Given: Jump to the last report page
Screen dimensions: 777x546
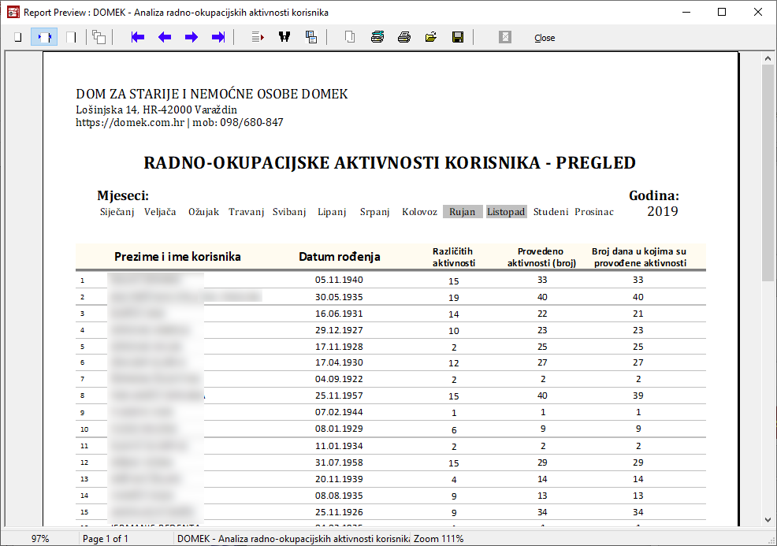Looking at the screenshot, I should (x=218, y=37).
